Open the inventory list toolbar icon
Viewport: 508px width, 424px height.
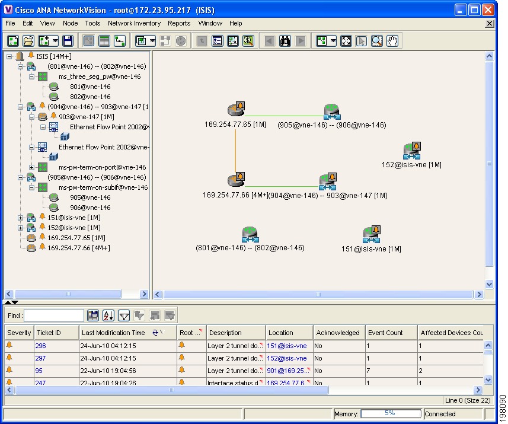[218, 41]
